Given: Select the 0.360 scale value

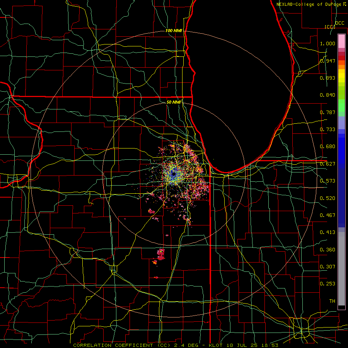Looking at the screenshot, I should 328,250.
